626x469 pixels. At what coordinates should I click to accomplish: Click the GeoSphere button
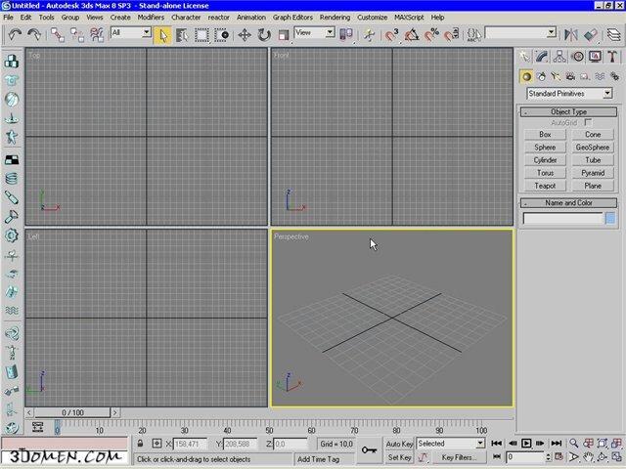(593, 148)
